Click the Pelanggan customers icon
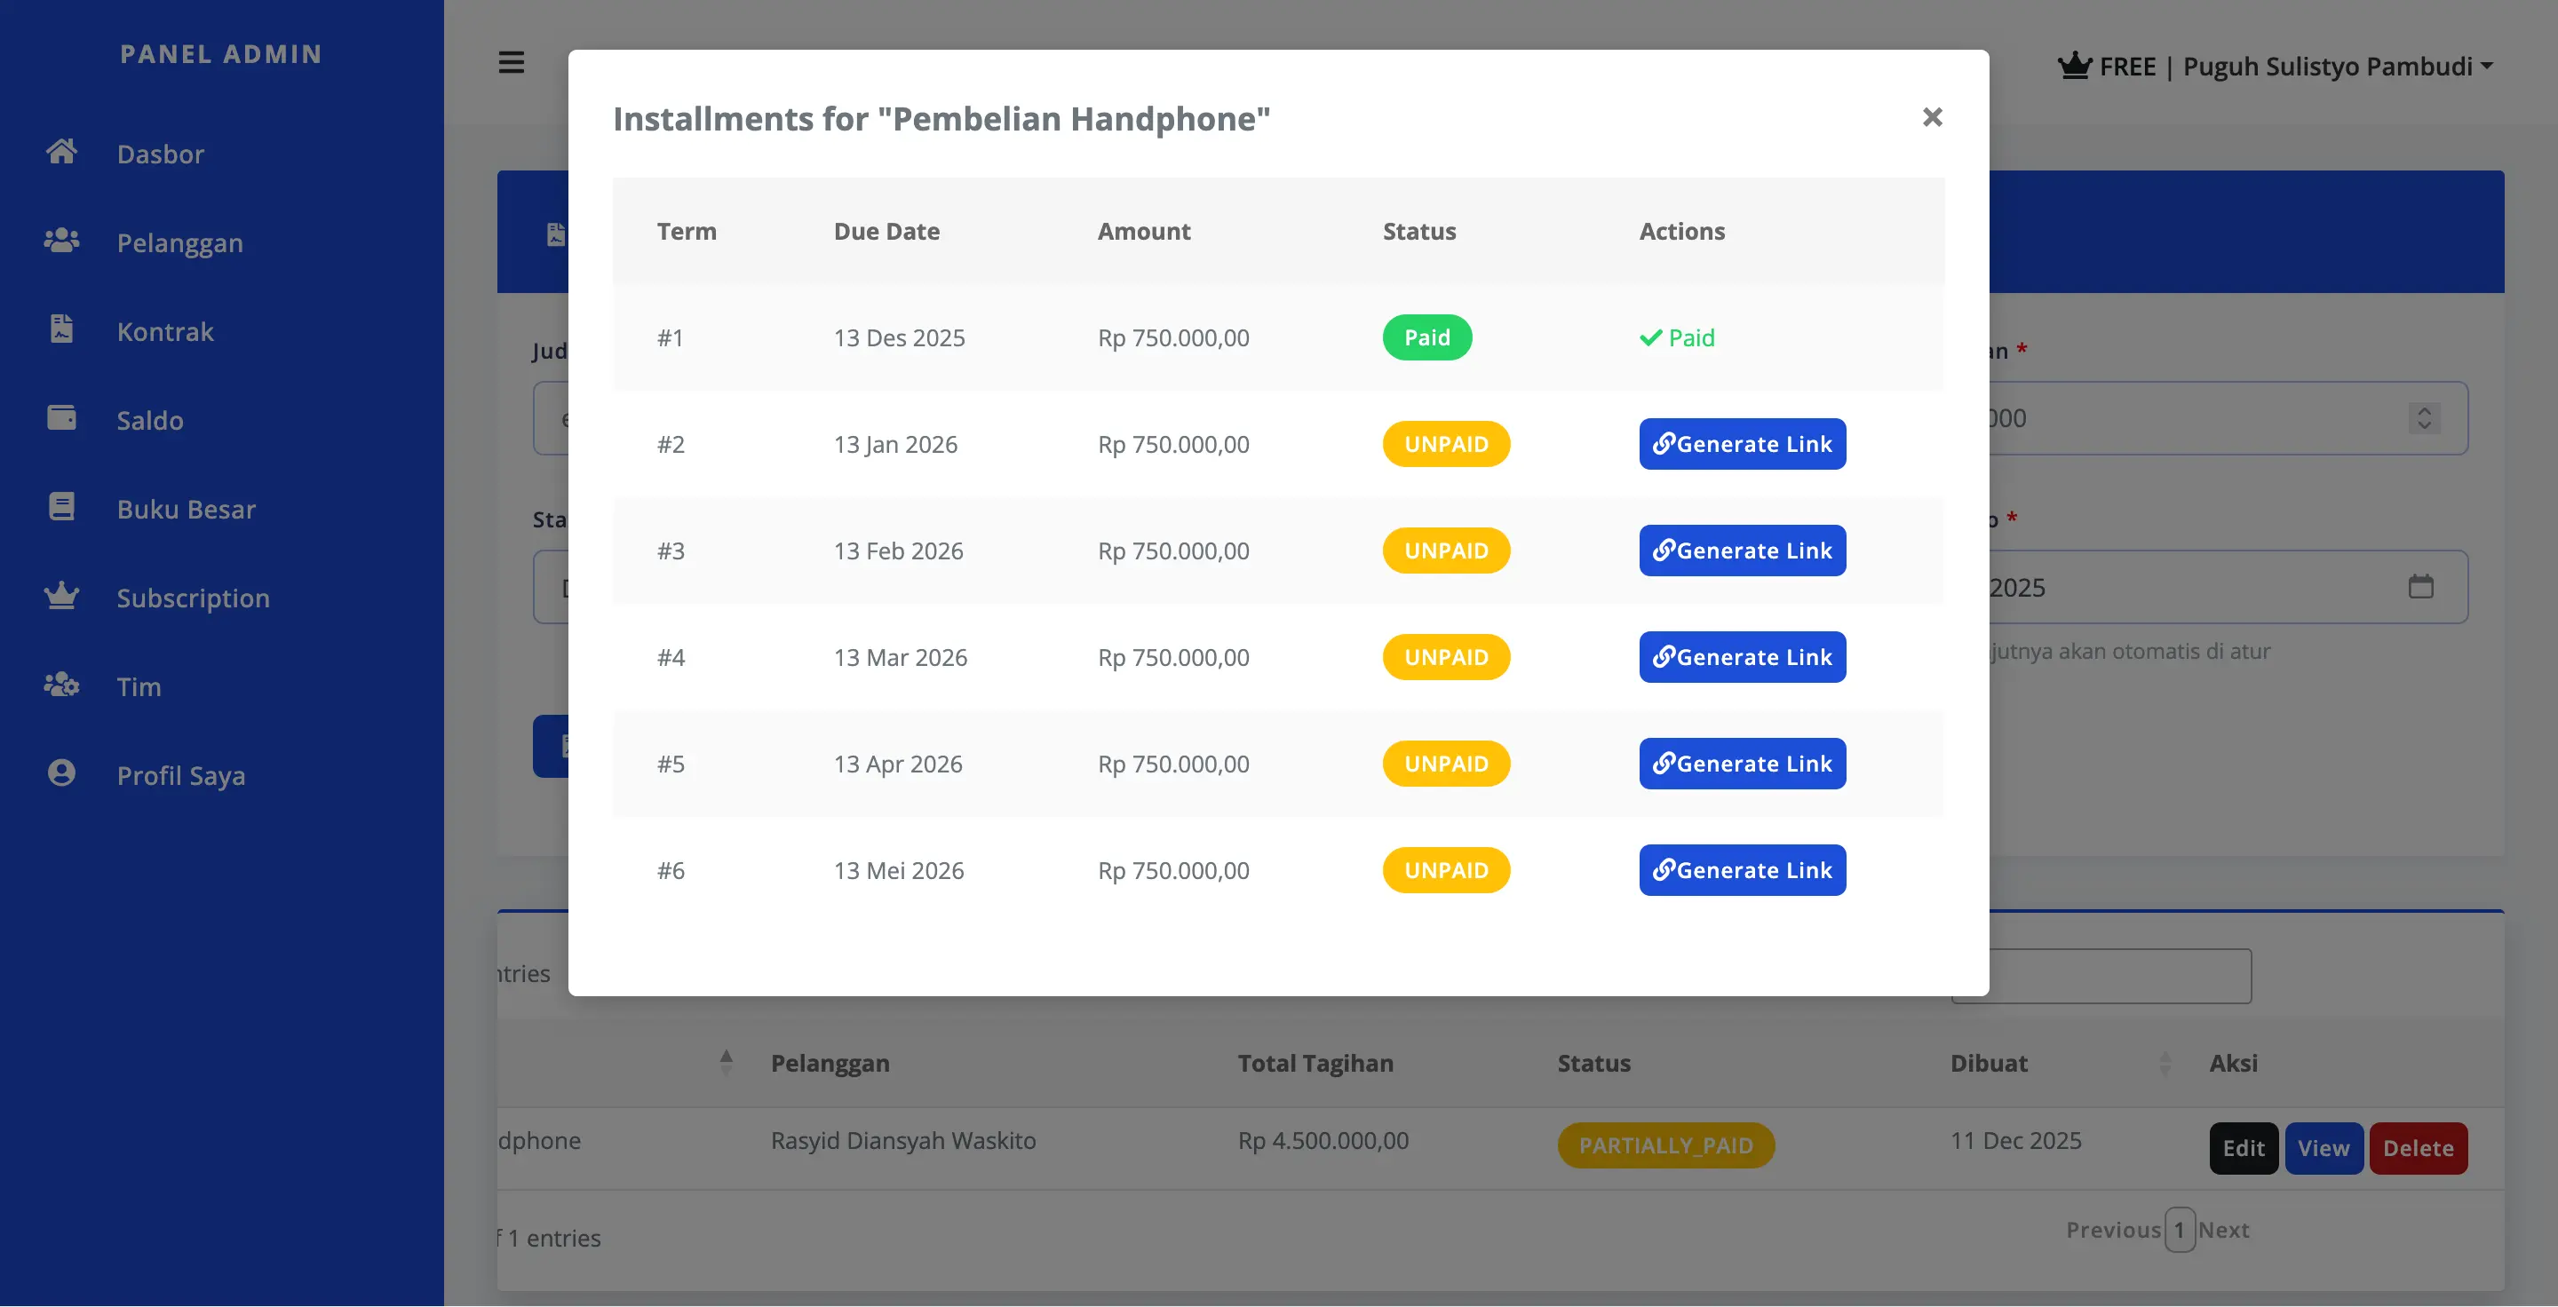 tap(62, 239)
